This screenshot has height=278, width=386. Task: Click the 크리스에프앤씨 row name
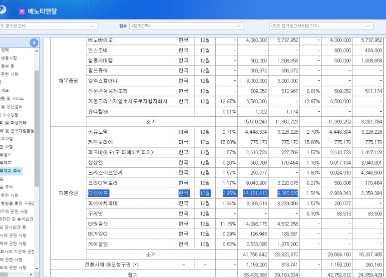(x=105, y=173)
